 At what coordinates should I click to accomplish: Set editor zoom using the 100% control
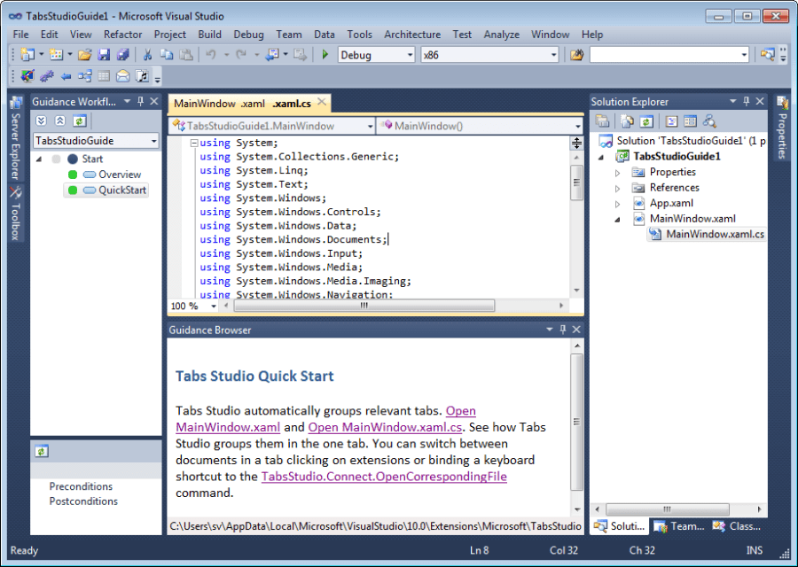pyautogui.click(x=189, y=306)
